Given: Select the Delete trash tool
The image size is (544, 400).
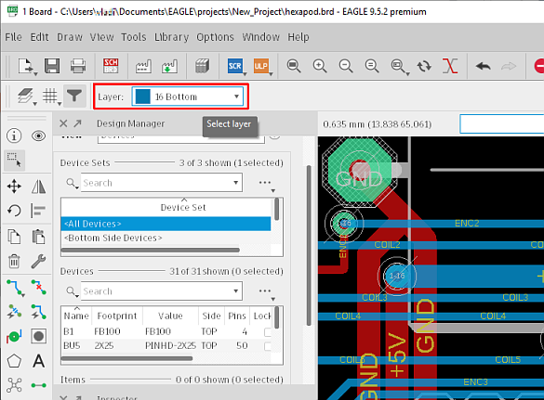Looking at the screenshot, I should (14, 262).
